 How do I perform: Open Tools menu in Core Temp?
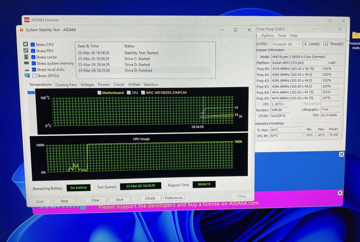coord(282,36)
